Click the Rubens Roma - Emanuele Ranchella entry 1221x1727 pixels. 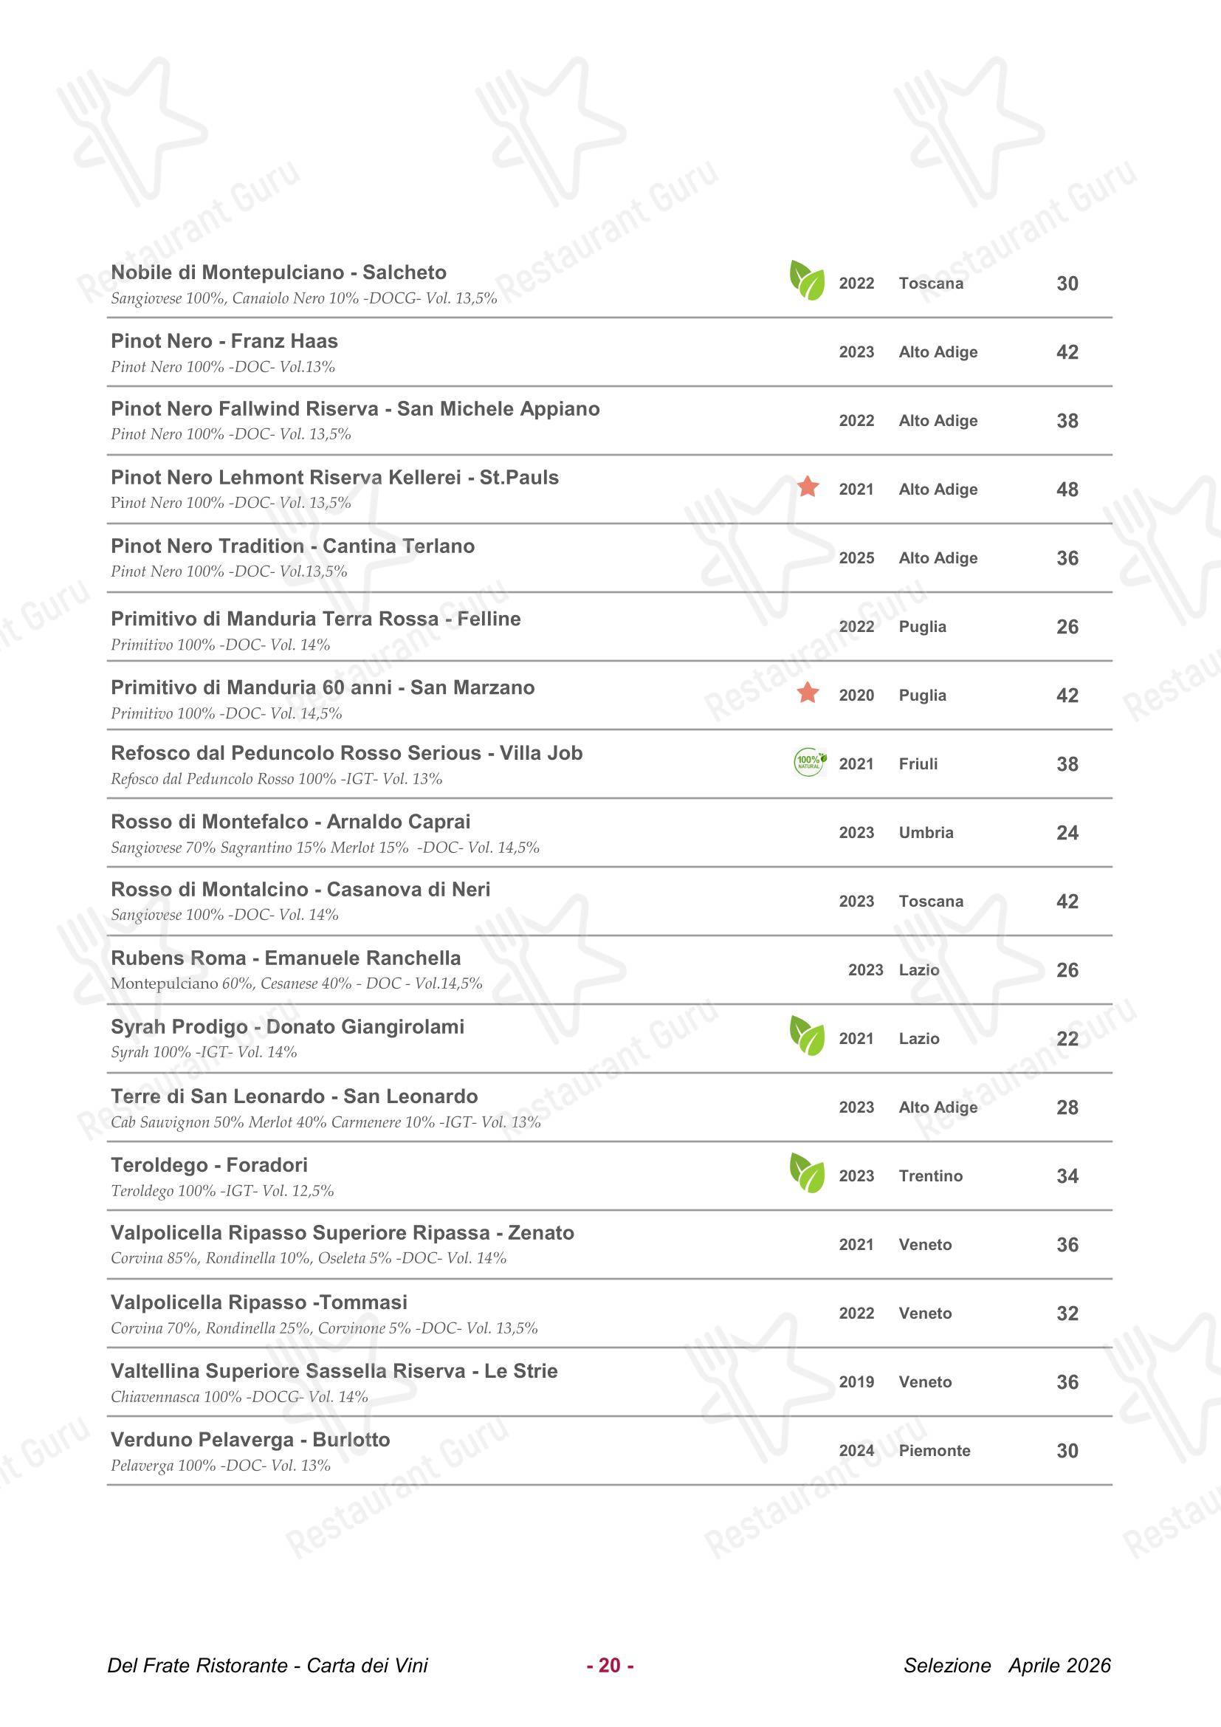tap(286, 958)
